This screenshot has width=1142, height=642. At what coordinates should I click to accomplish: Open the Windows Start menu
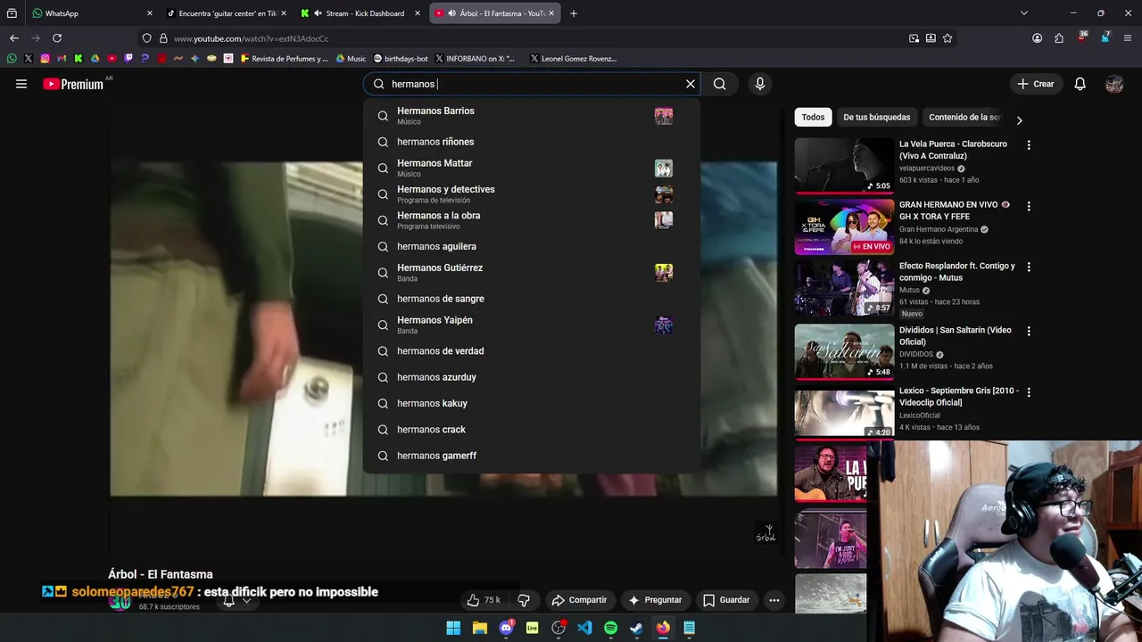point(453,628)
